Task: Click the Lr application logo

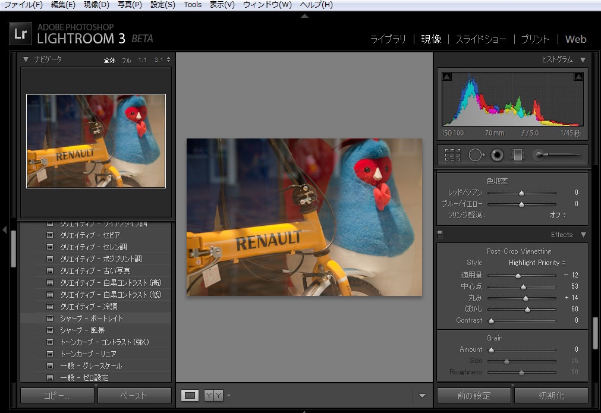Action: coord(21,34)
